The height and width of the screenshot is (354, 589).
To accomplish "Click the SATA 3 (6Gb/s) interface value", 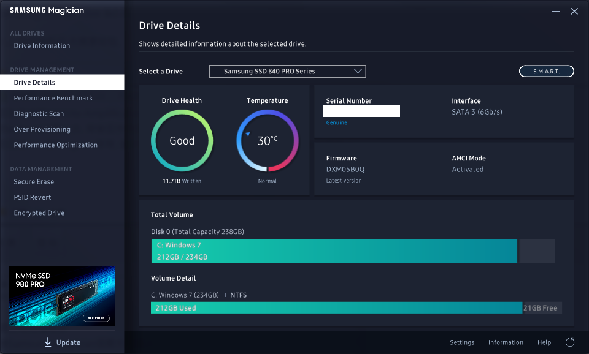I will click(477, 111).
